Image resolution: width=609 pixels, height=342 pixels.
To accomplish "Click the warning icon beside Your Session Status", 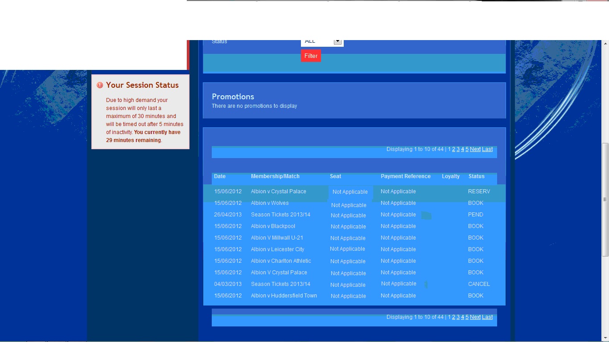I will coord(100,85).
